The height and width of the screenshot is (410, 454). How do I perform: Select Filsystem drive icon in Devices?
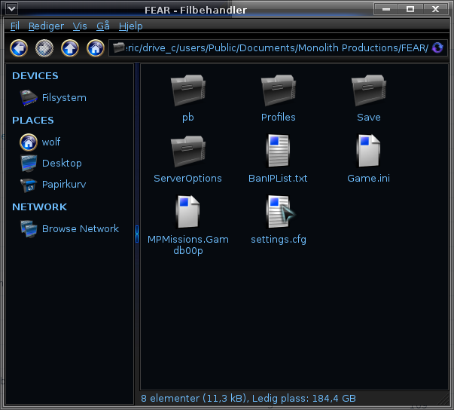29,98
